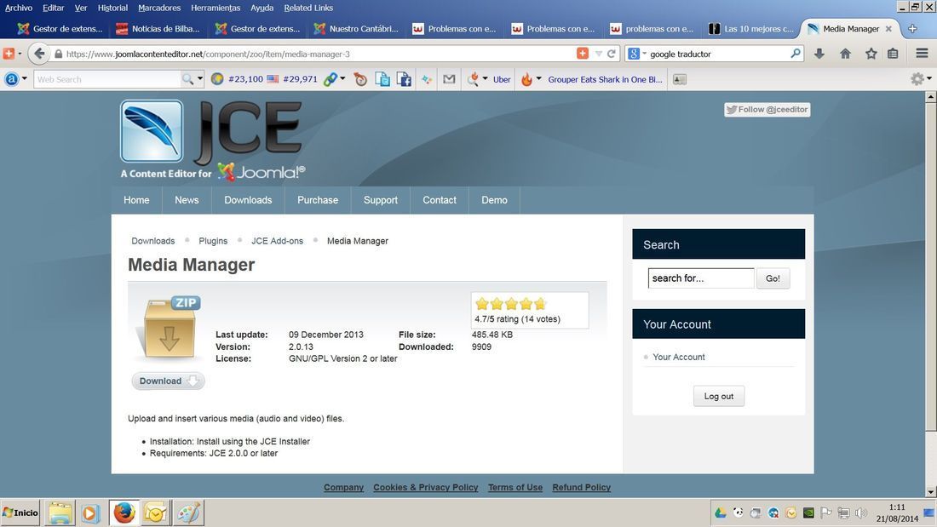The image size is (937, 527).
Task: Click the Action Center flag tray icon
Action: pos(826,513)
